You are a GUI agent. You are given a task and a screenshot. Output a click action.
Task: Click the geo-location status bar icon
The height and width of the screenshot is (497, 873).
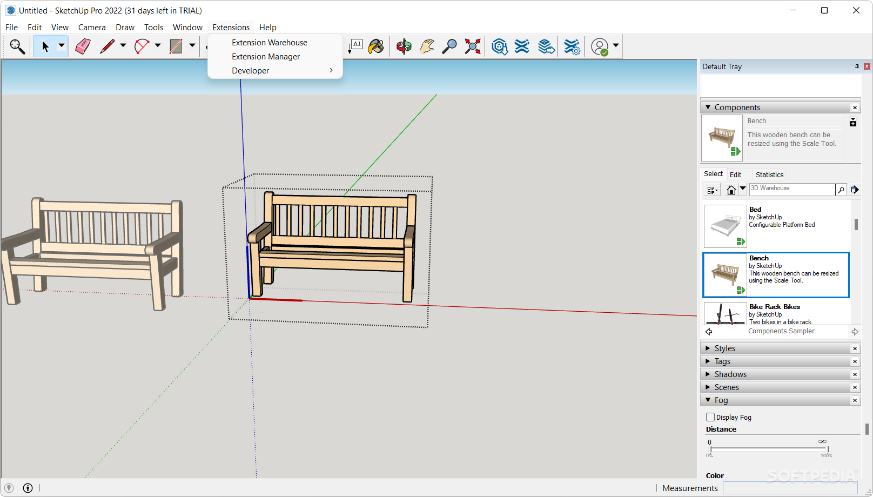pos(9,488)
